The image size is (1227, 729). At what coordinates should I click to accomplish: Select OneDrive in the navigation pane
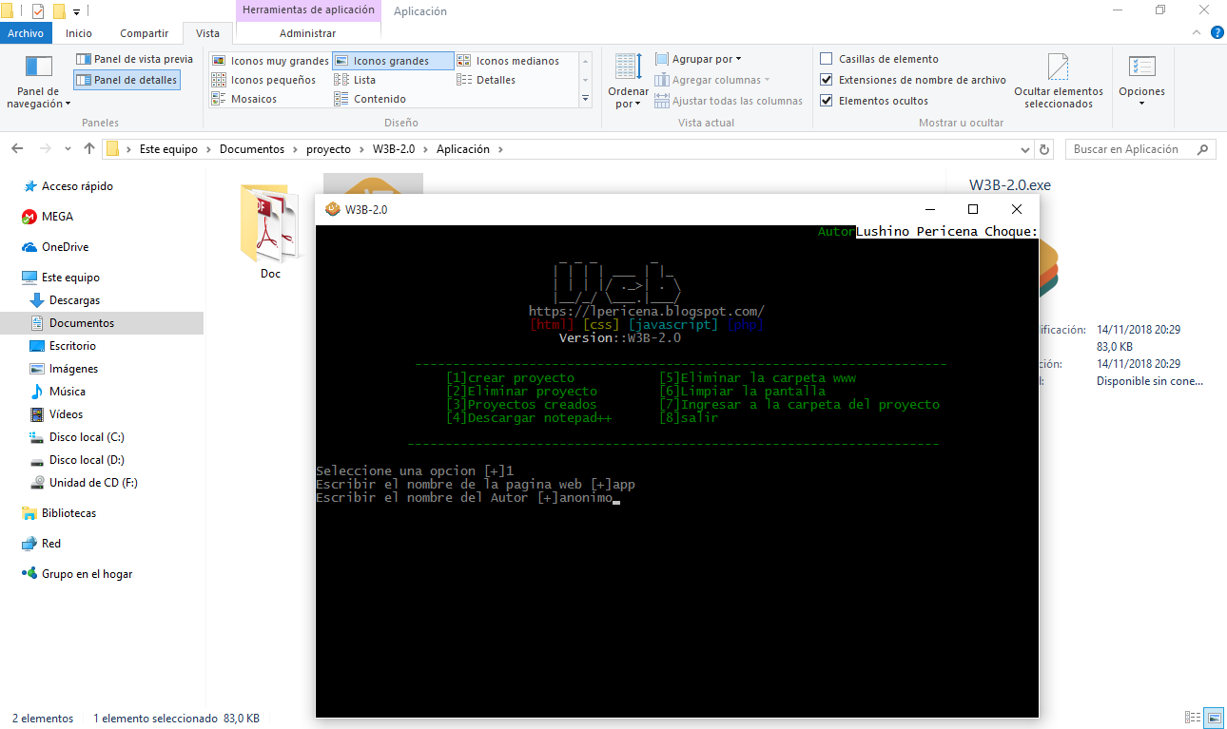click(65, 247)
